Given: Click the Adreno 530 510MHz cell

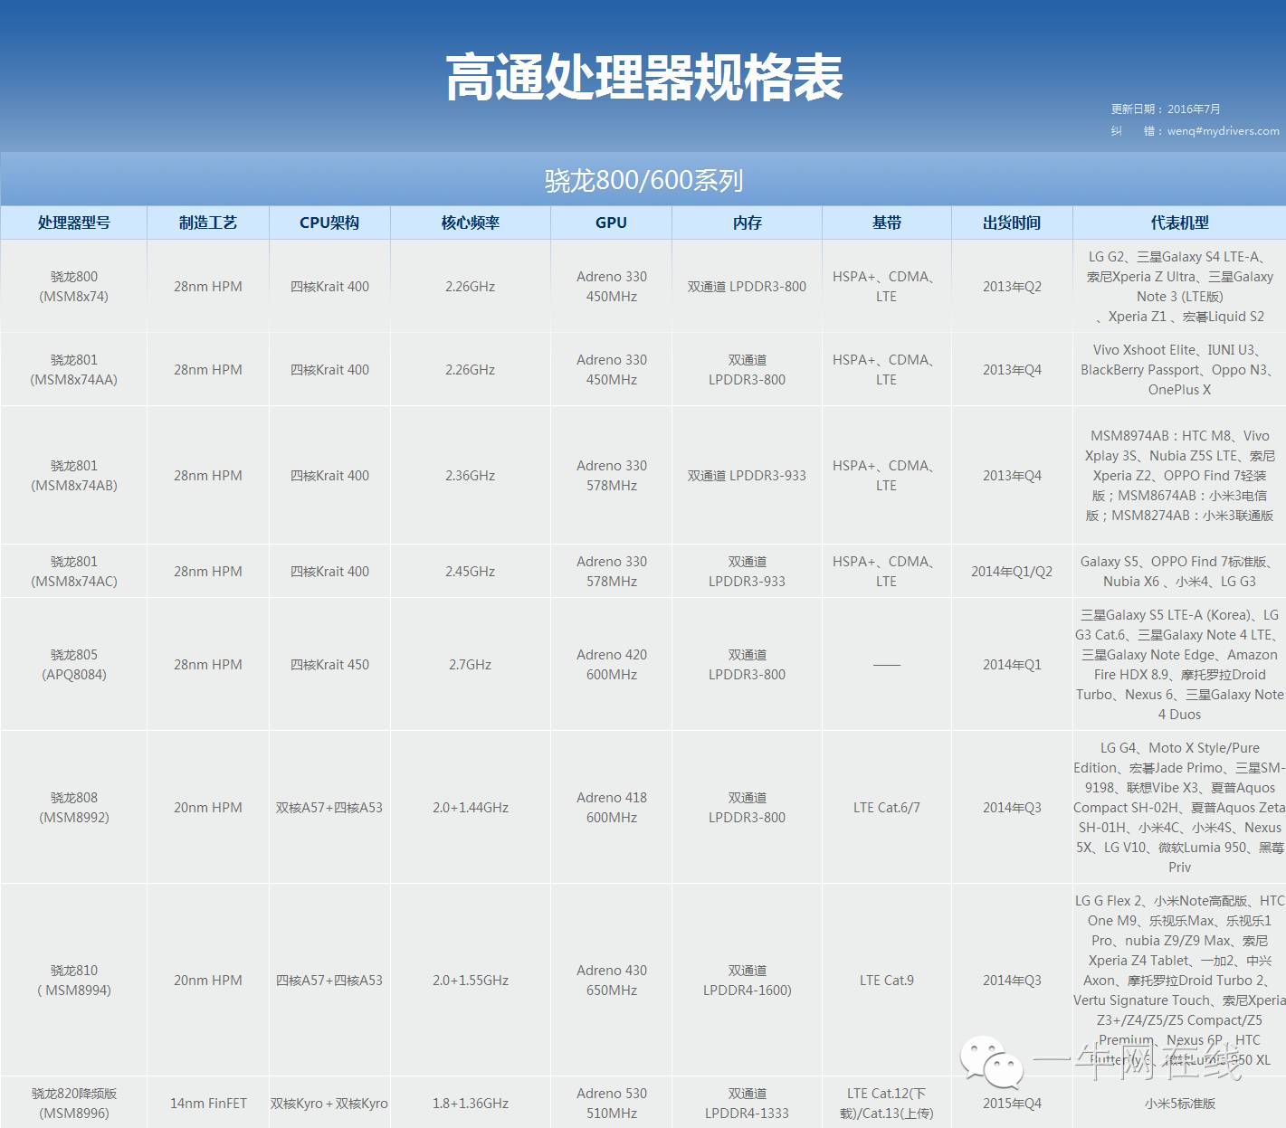Looking at the screenshot, I should coord(612,1104).
